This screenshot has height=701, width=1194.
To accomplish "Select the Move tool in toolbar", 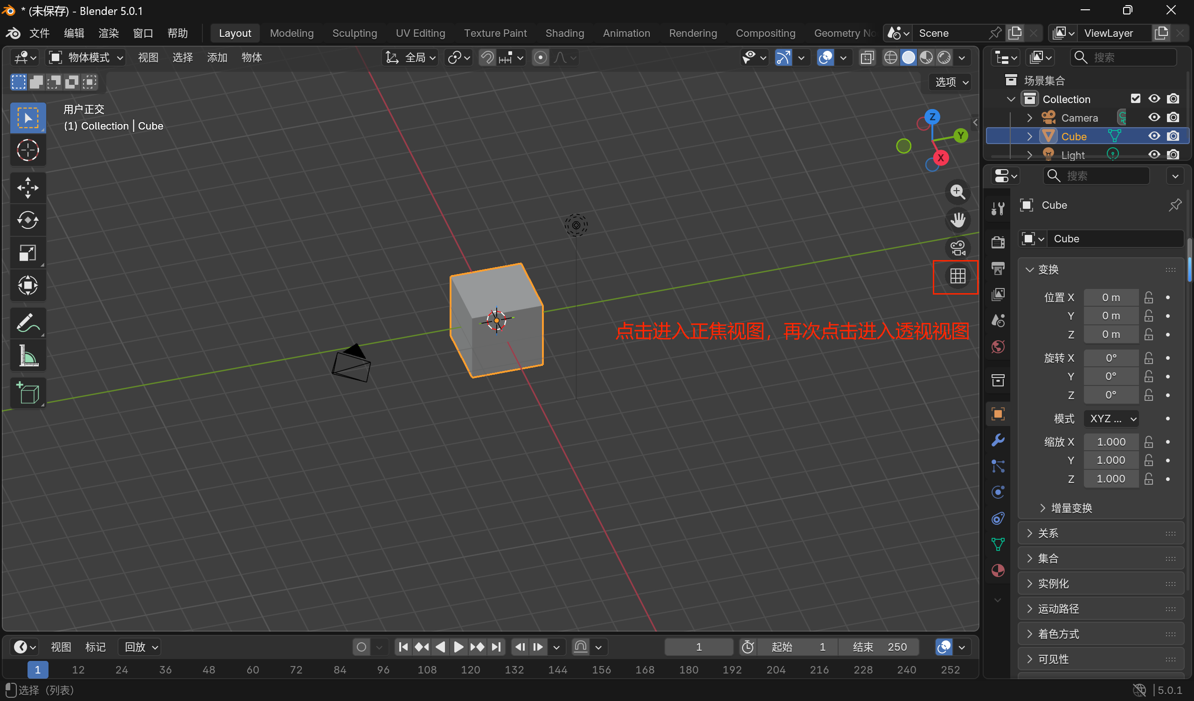I will (x=28, y=188).
